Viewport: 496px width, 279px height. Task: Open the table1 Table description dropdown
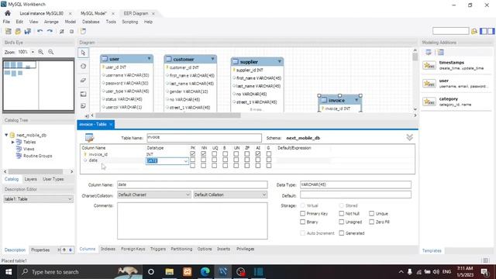38,199
